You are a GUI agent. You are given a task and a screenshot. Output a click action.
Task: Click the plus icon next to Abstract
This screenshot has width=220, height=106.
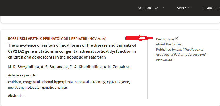(x=23, y=95)
